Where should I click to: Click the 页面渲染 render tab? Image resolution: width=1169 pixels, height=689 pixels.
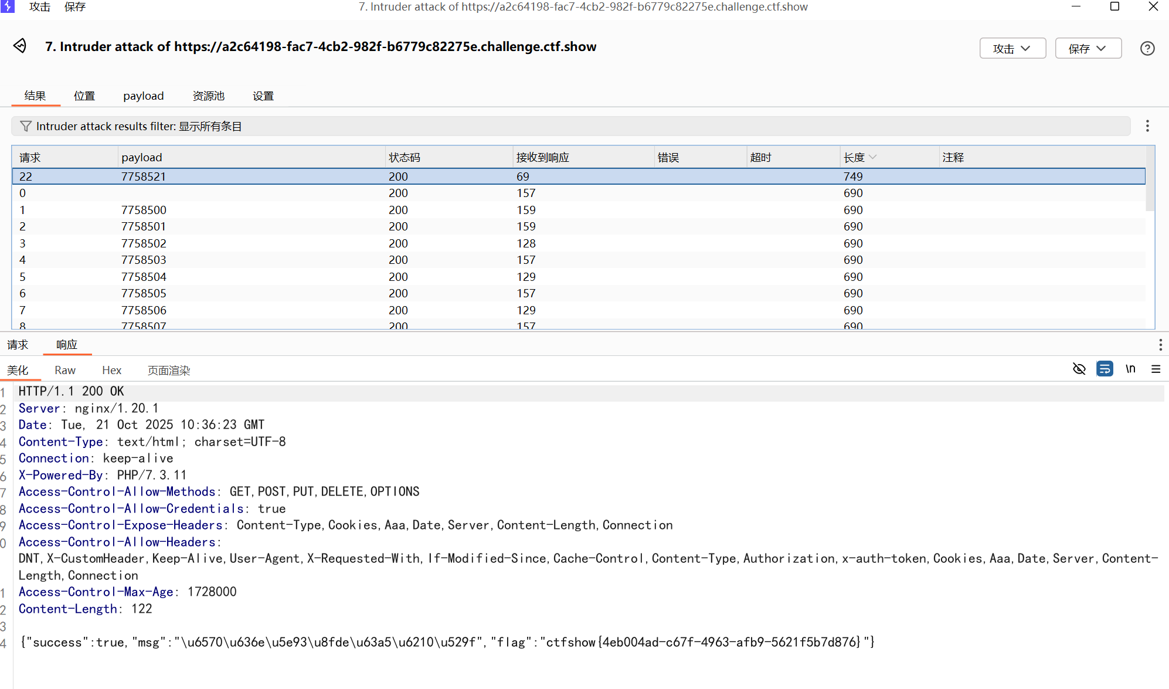coord(169,370)
